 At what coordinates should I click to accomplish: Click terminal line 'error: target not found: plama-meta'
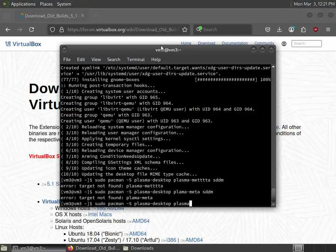click(x=107, y=198)
